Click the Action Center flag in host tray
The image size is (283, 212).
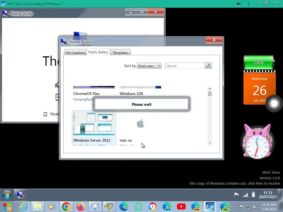242,206
